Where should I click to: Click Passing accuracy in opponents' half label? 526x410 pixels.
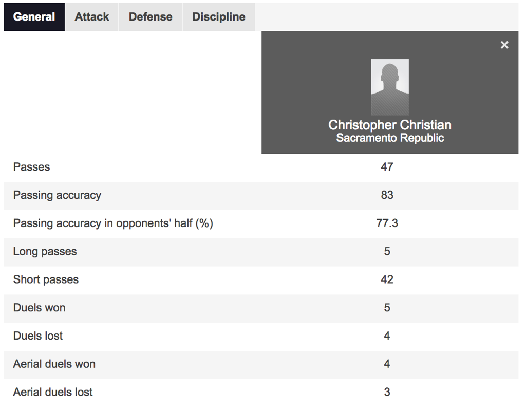pyautogui.click(x=113, y=223)
